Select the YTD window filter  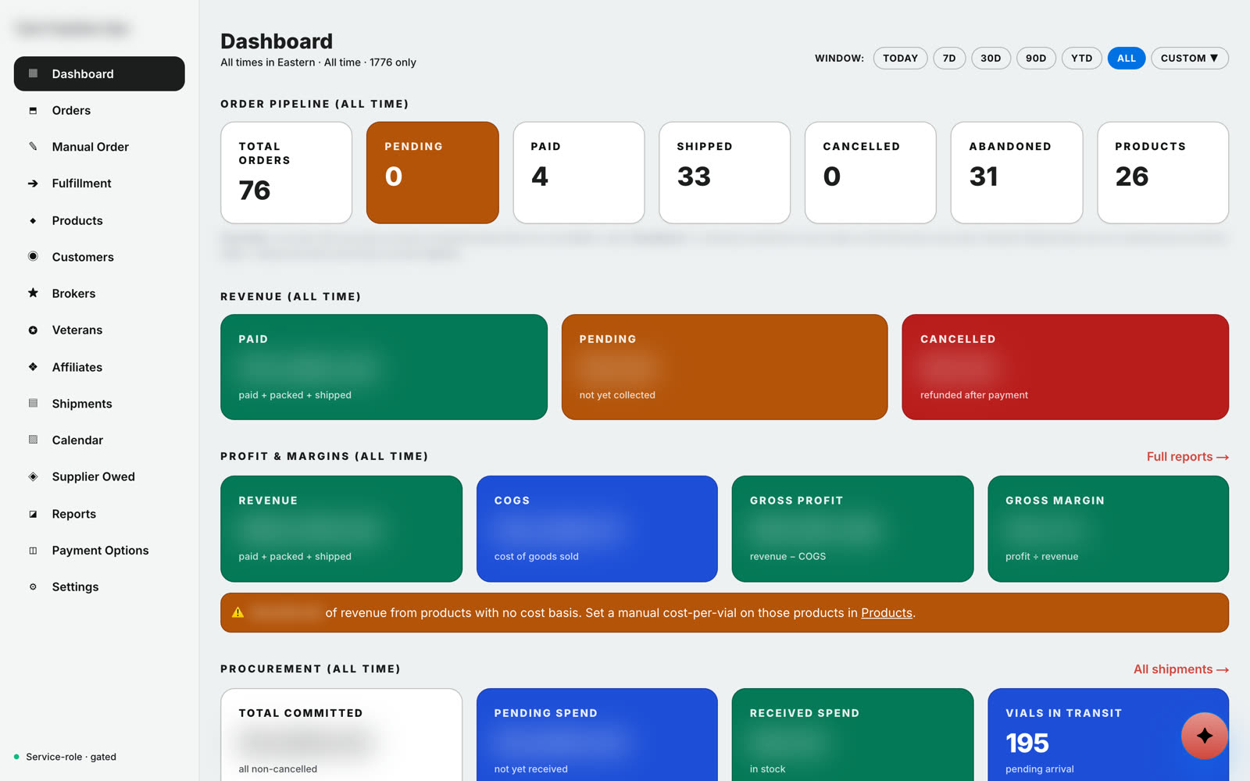coord(1081,58)
